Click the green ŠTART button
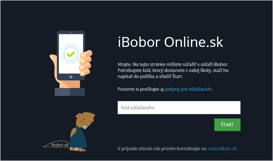Image resolution: width=273 pixels, height=161 pixels. 227,125
